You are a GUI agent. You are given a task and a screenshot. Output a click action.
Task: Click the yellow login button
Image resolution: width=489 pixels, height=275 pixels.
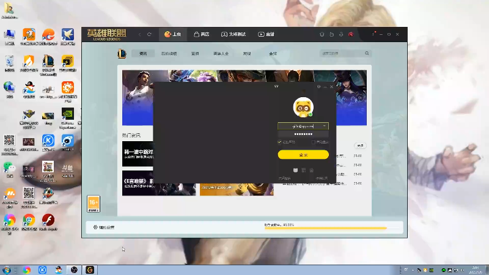point(303,155)
